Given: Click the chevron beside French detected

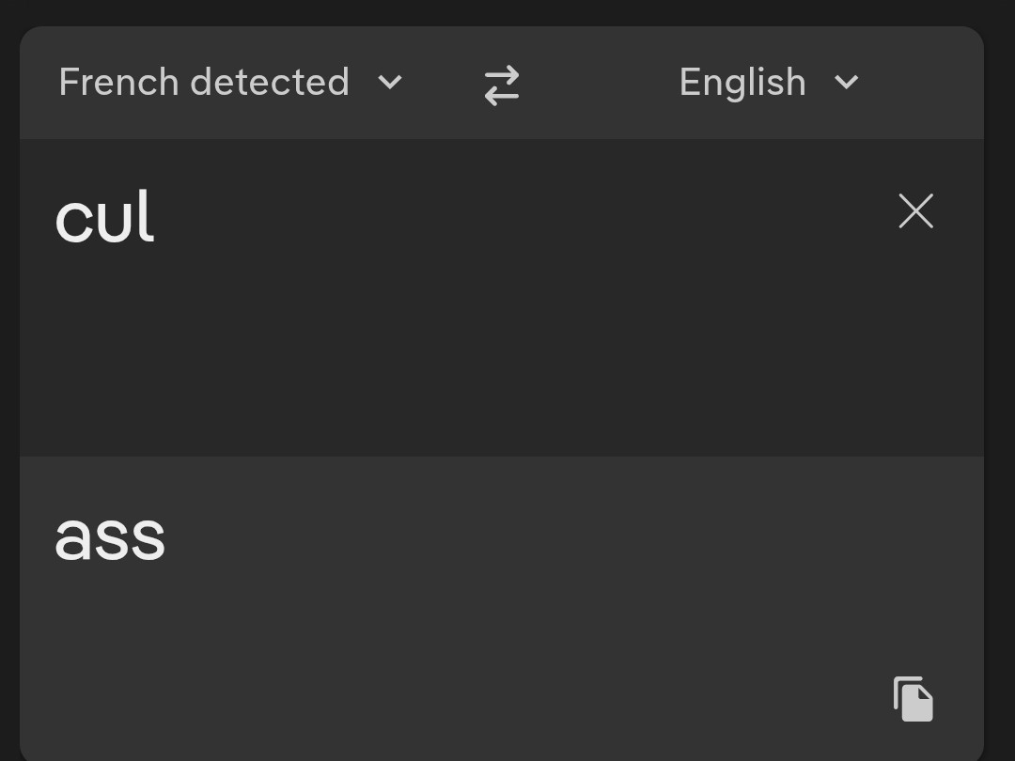Looking at the screenshot, I should pyautogui.click(x=390, y=83).
